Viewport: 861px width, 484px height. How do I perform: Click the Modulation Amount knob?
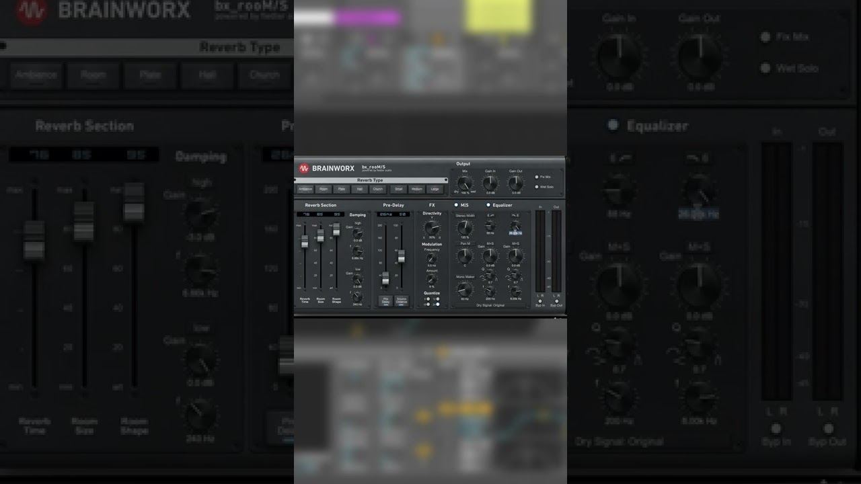pos(432,279)
